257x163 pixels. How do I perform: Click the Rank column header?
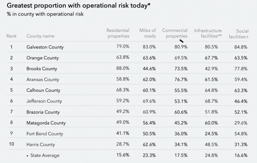click(x=11, y=36)
